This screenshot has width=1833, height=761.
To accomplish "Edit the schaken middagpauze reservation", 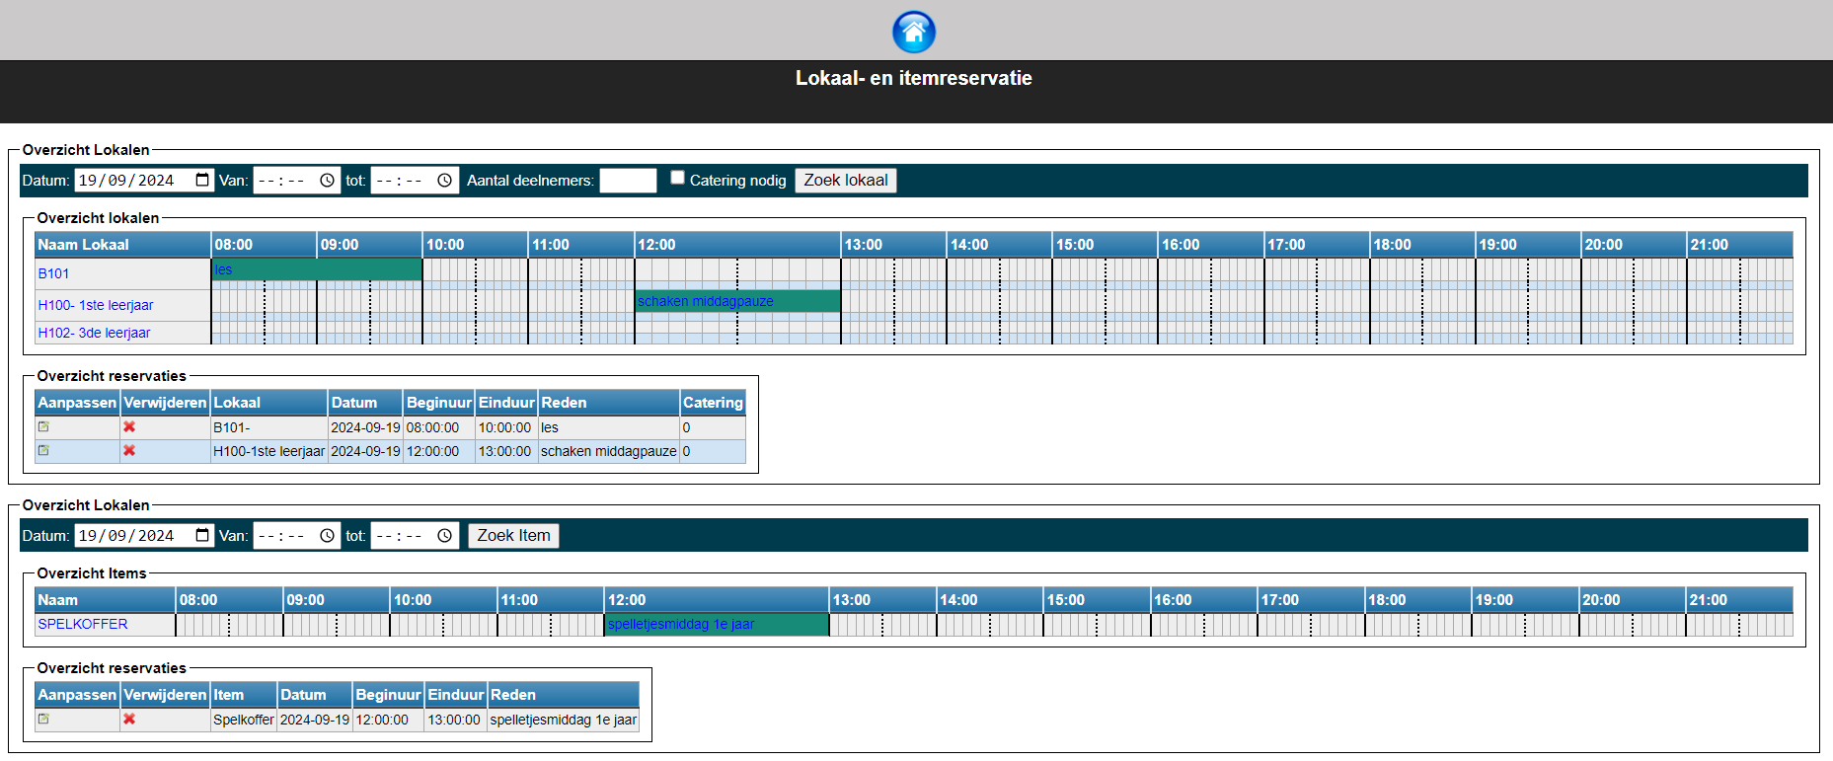I will point(43,451).
